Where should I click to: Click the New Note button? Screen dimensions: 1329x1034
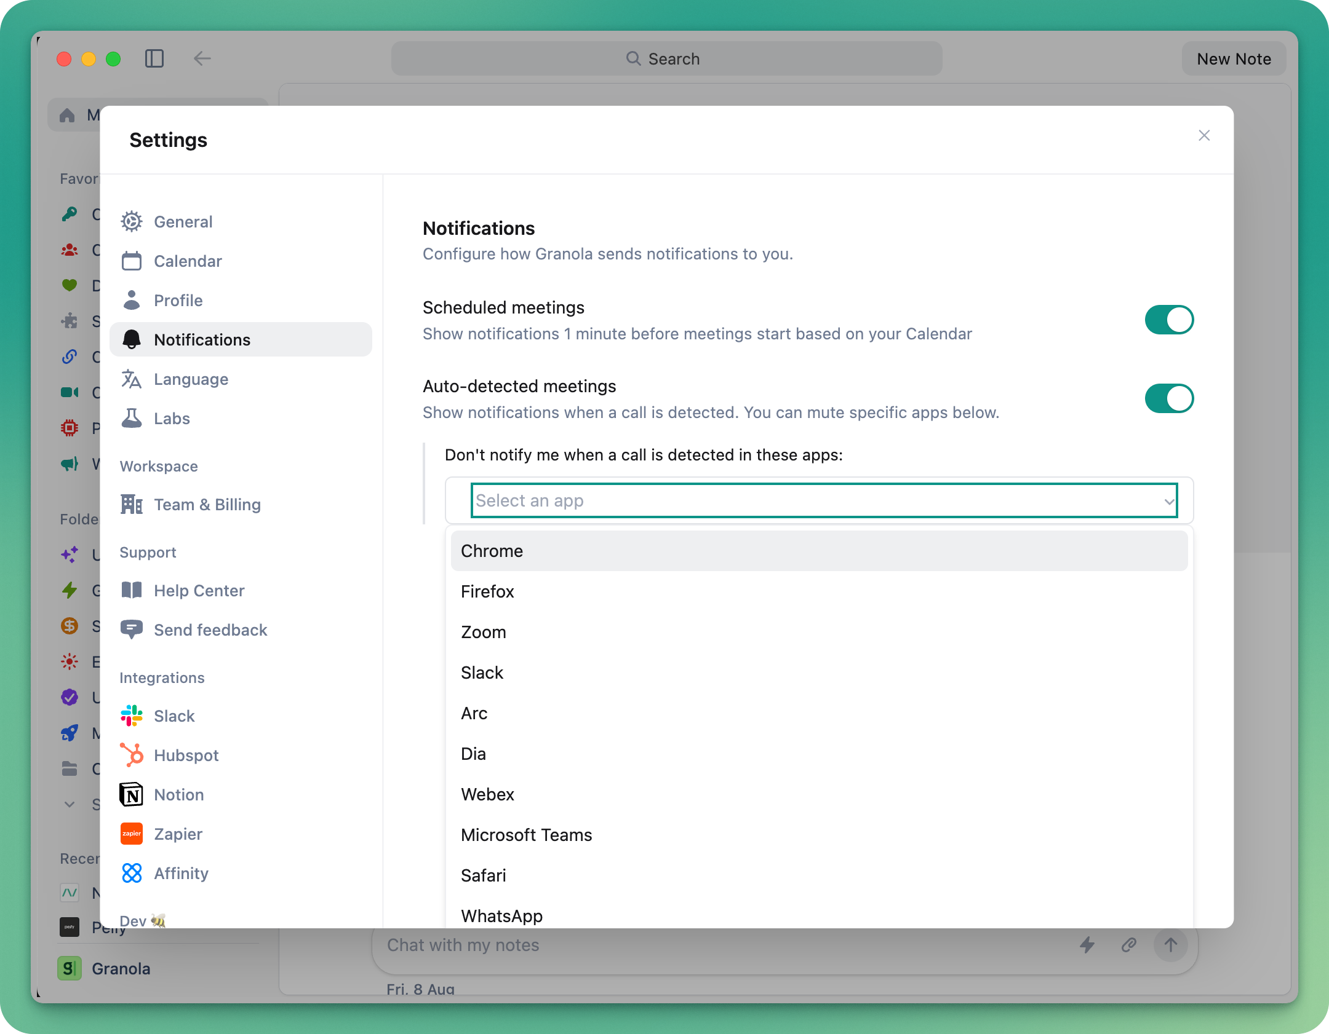1234,58
